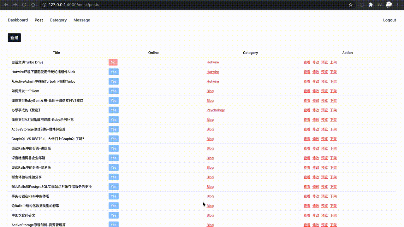This screenshot has height=227, width=404.
Task: Open the Psychology category link
Action: coord(216,110)
